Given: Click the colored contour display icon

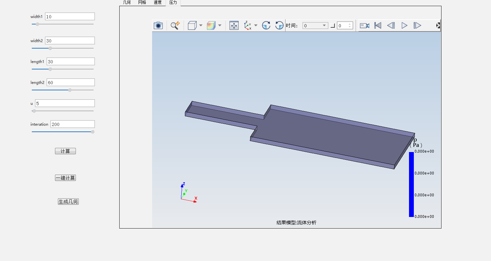Looking at the screenshot, I should pos(211,25).
